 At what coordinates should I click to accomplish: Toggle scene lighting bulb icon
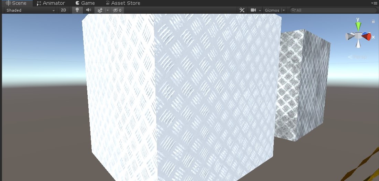point(77,10)
